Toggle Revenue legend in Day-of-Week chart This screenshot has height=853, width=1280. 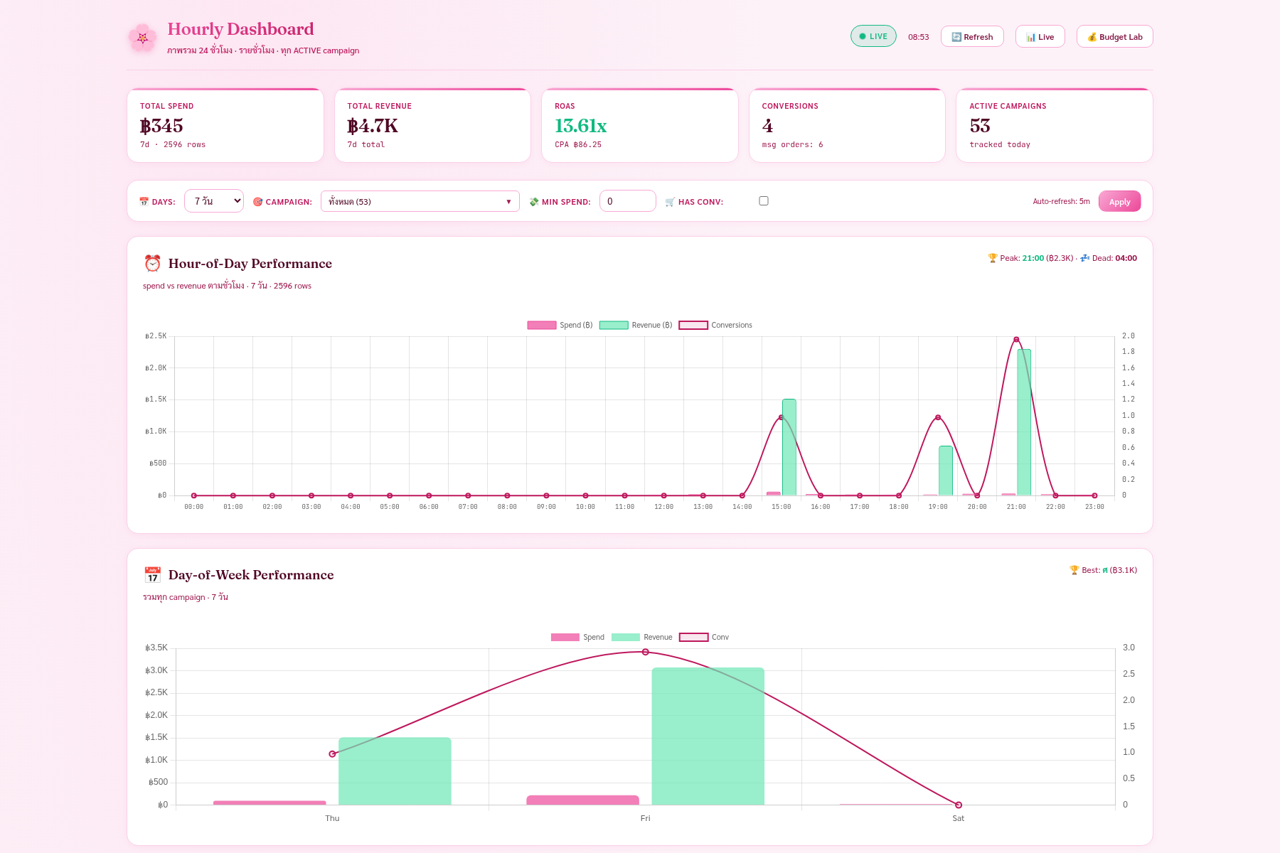point(641,637)
